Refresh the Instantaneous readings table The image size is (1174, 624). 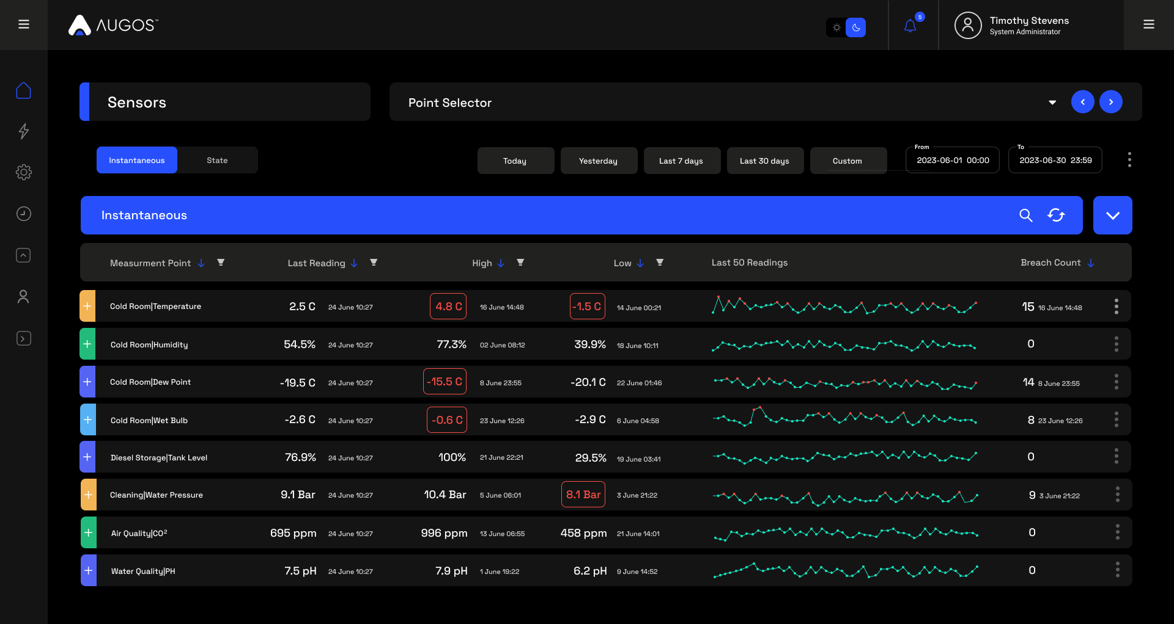(x=1056, y=216)
